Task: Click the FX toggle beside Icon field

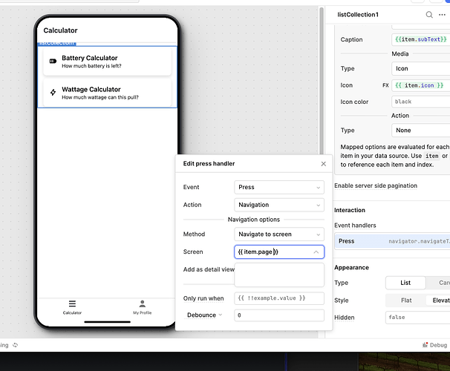Action: click(x=385, y=85)
